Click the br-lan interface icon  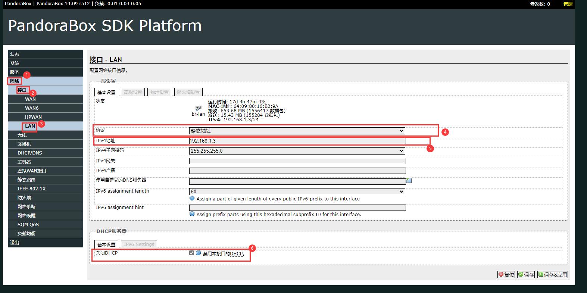198,108
